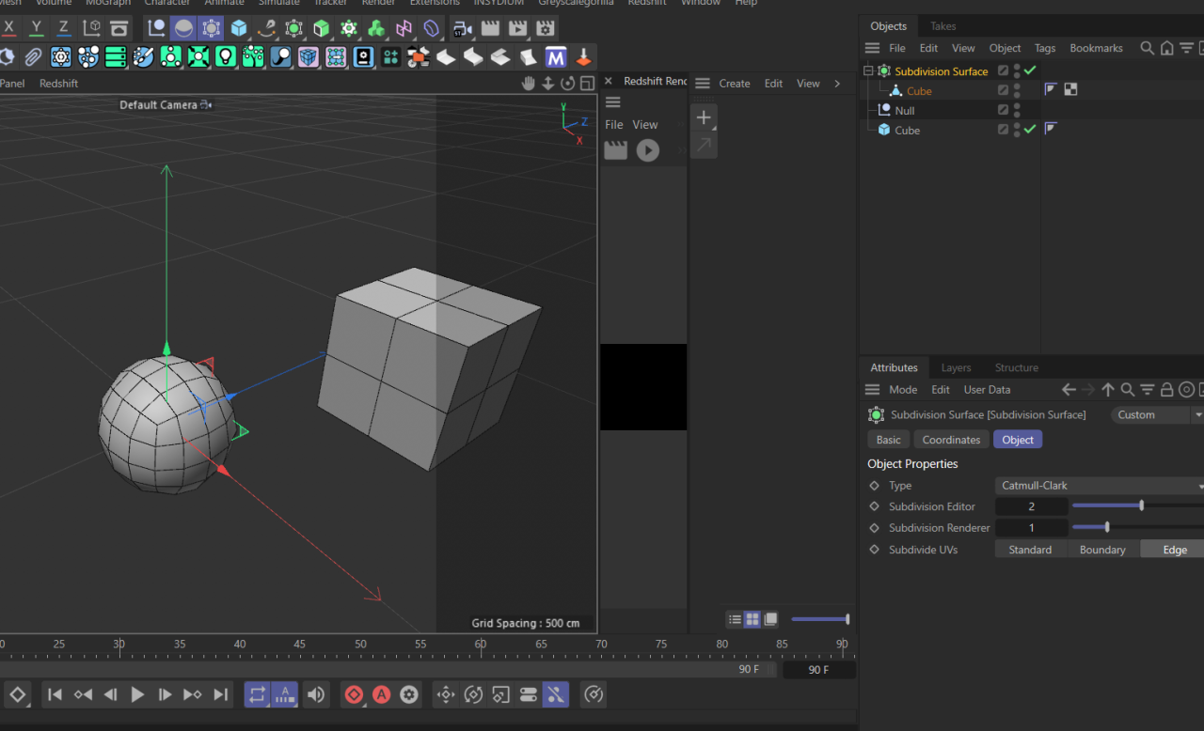Step to the next frame

coord(165,694)
